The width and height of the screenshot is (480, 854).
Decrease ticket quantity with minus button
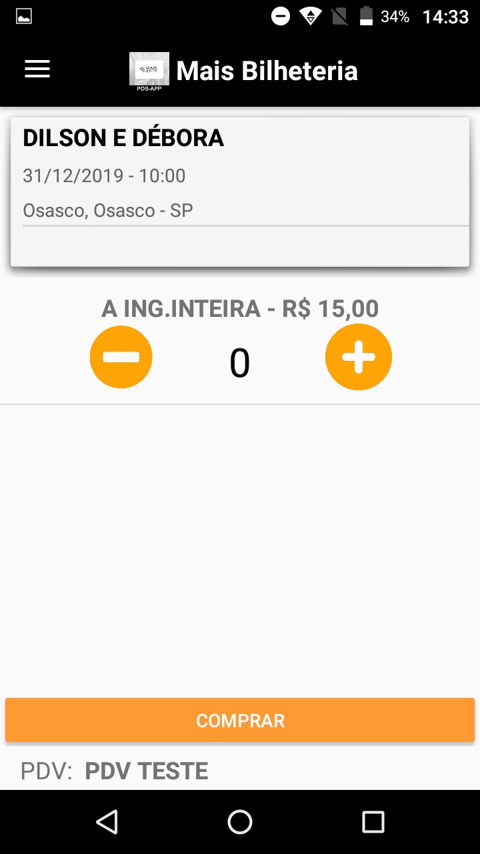121,357
